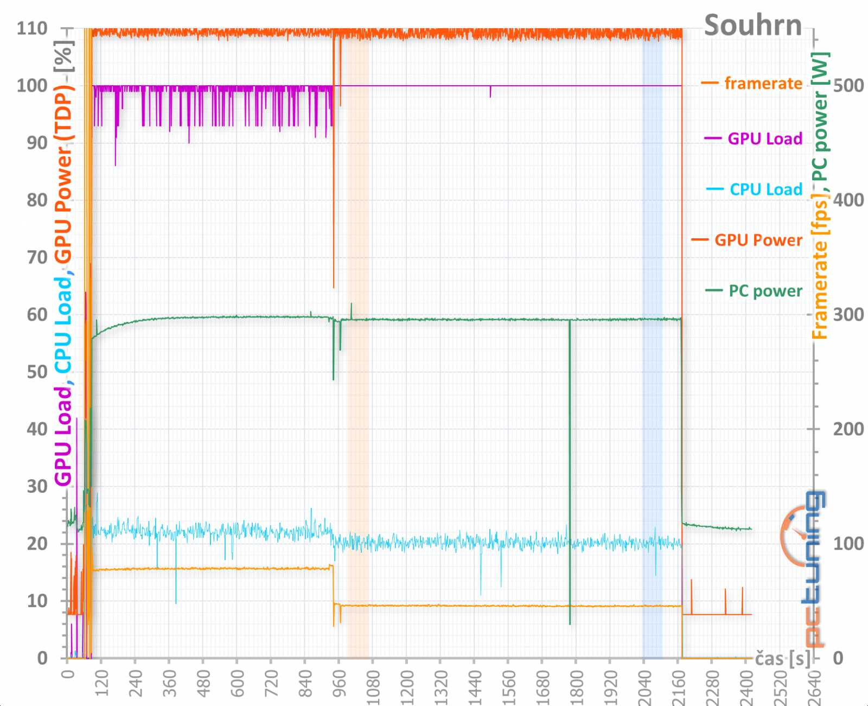Screen dimensions: 868x706
Task: Click the red-orange GPU Power legend line swatch
Action: [x=700, y=240]
